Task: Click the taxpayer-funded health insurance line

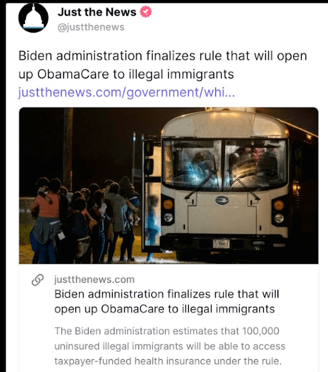Action: click(x=168, y=361)
